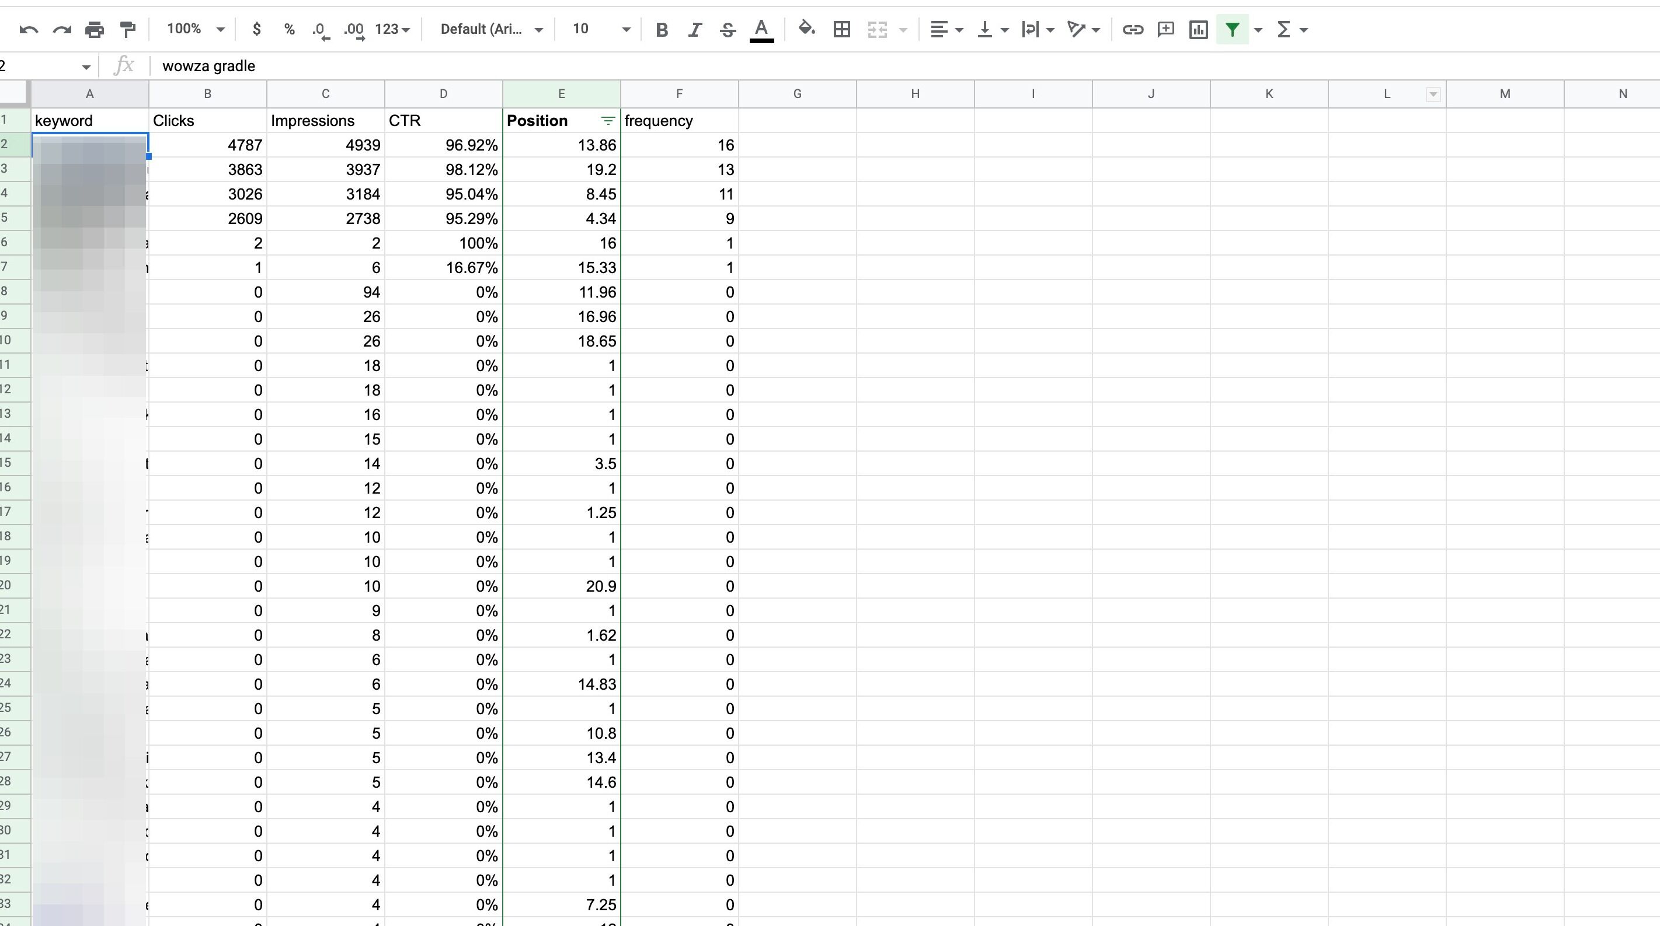Select cell with Position 4.34
This screenshot has height=926, width=1660.
[561, 219]
